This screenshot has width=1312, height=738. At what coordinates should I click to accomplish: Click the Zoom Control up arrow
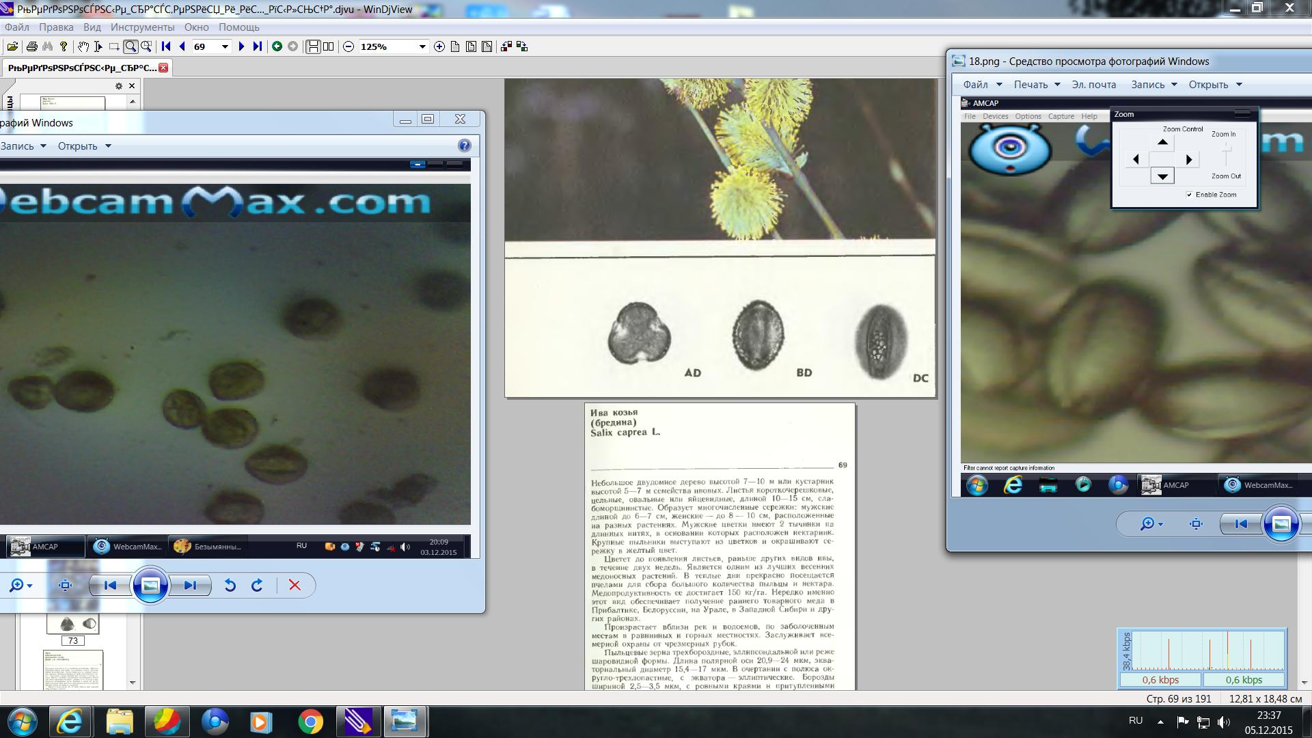tap(1162, 142)
